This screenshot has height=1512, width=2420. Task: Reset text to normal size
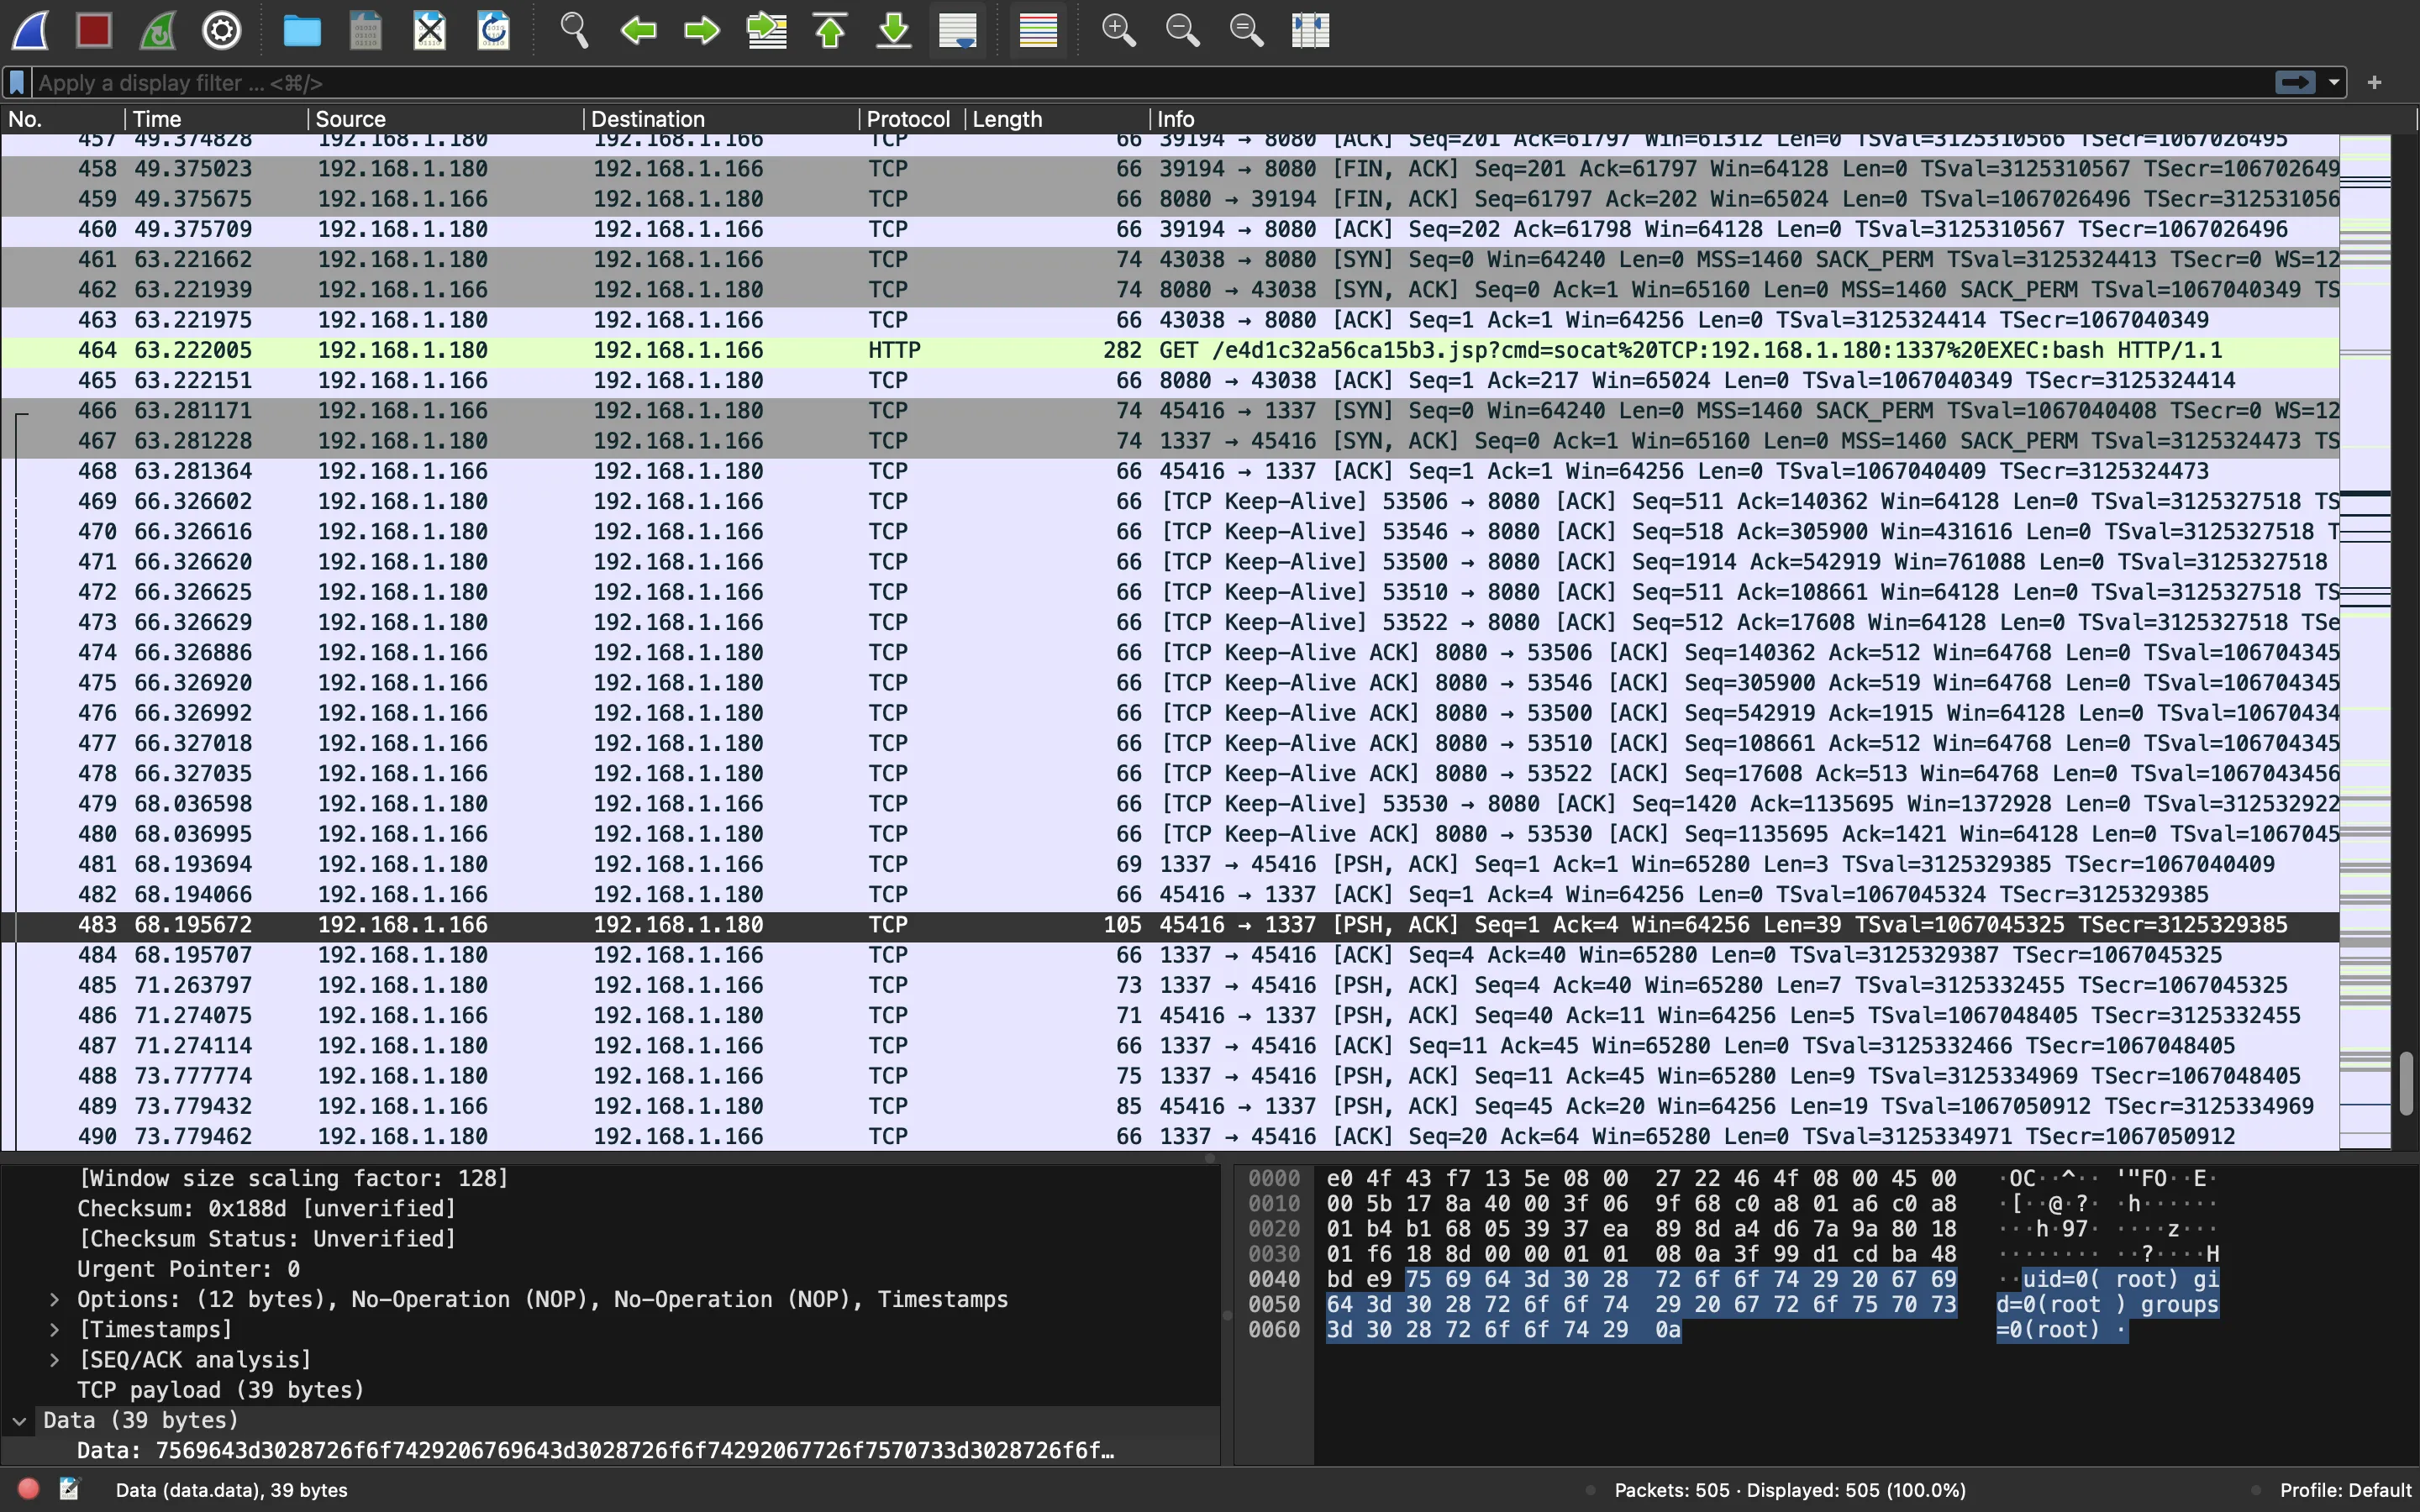point(1247,30)
